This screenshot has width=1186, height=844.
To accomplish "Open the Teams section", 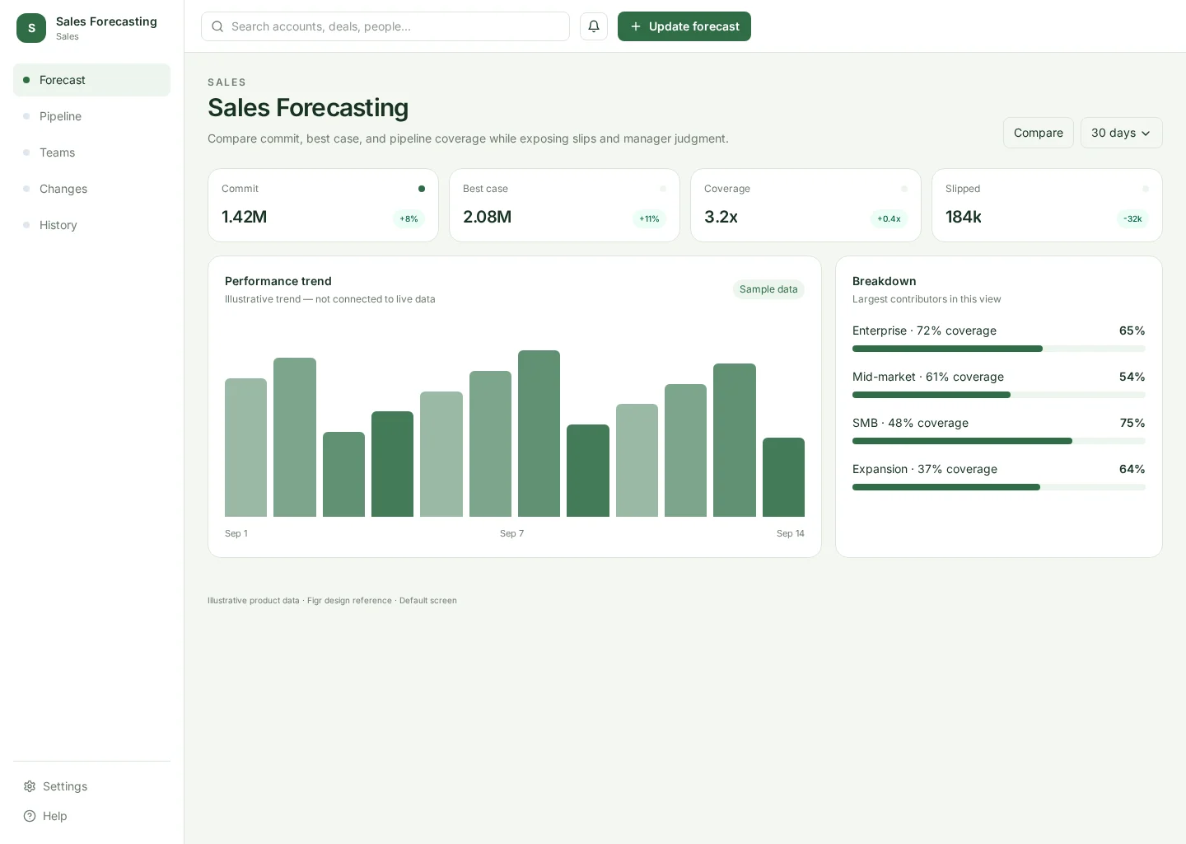I will pos(91,152).
